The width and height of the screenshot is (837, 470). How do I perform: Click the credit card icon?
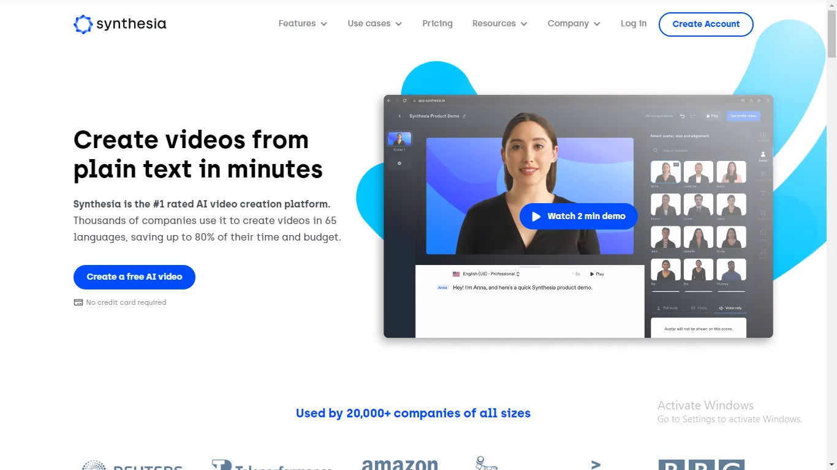click(78, 302)
